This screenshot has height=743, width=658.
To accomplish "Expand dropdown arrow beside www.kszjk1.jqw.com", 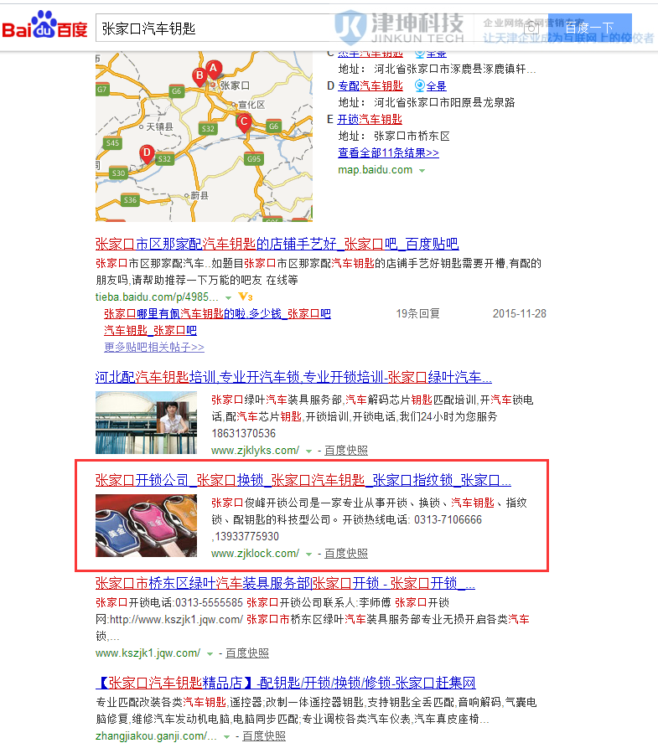I will coord(210,654).
